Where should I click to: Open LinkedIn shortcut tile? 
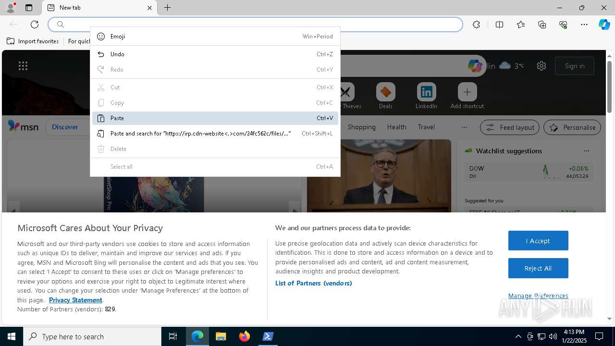pyautogui.click(x=426, y=96)
